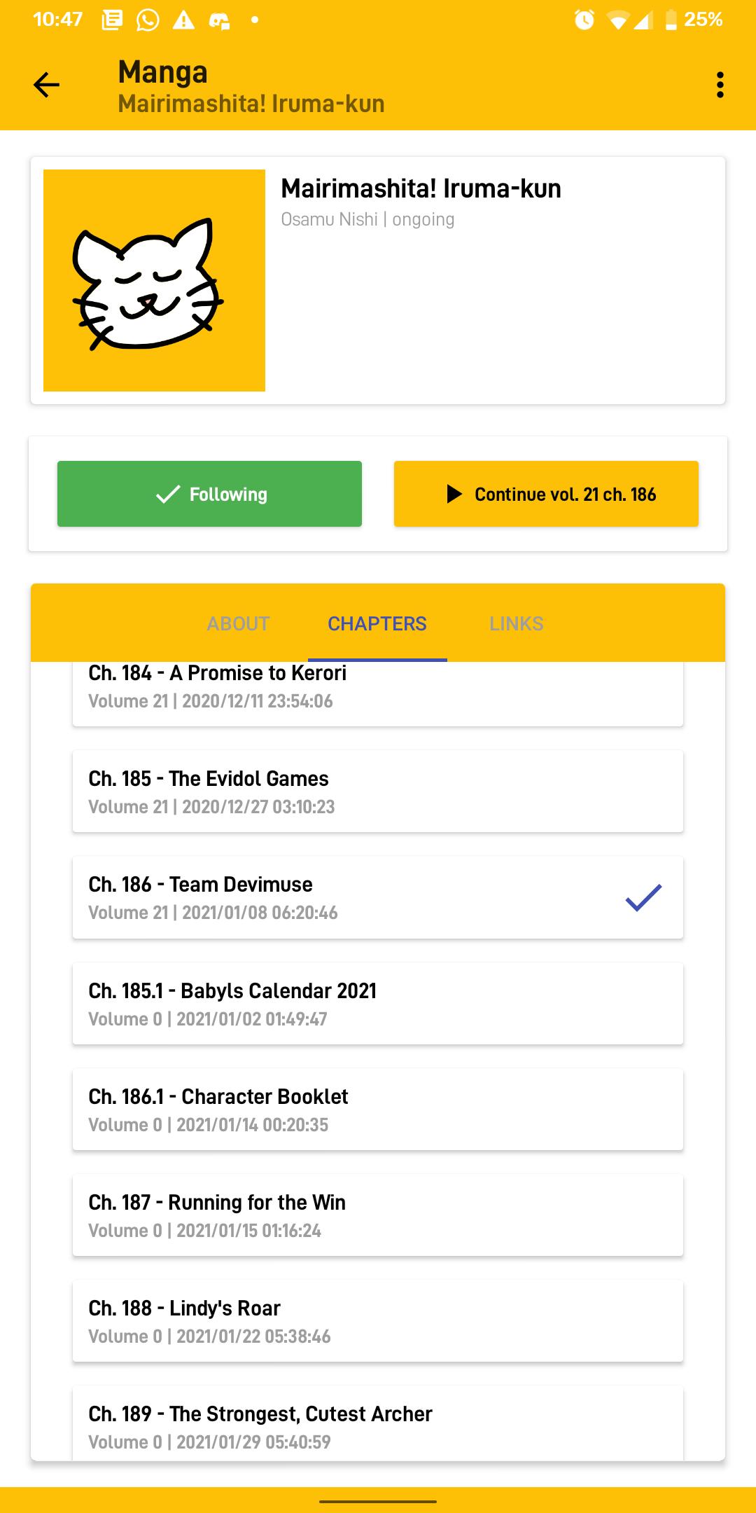
Task: Tap the Wi-Fi signal status icon
Action: click(617, 21)
